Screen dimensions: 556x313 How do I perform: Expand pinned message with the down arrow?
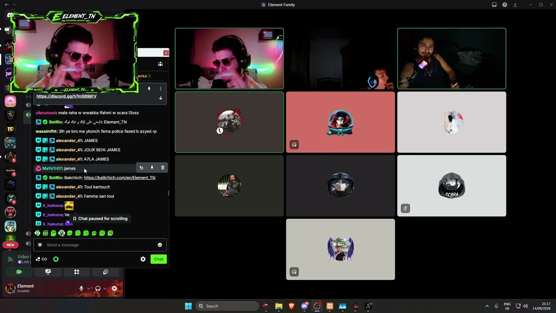(160, 98)
